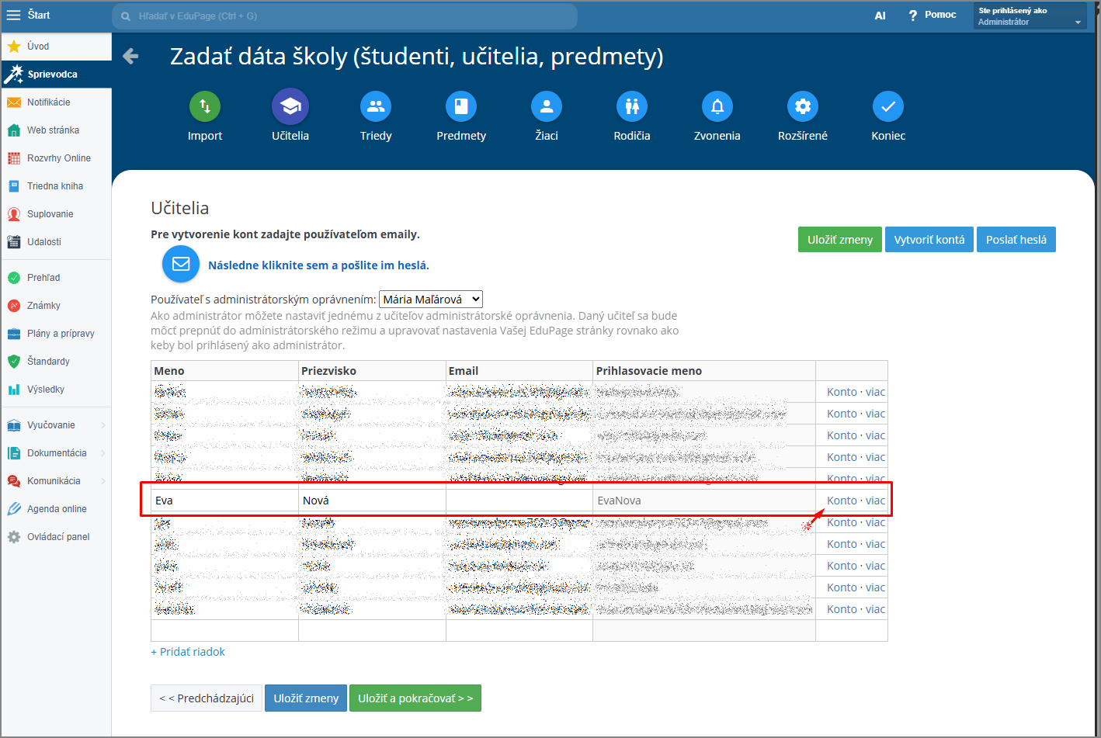Open Triedna kniha in the sidebar
The image size is (1101, 738).
click(54, 186)
